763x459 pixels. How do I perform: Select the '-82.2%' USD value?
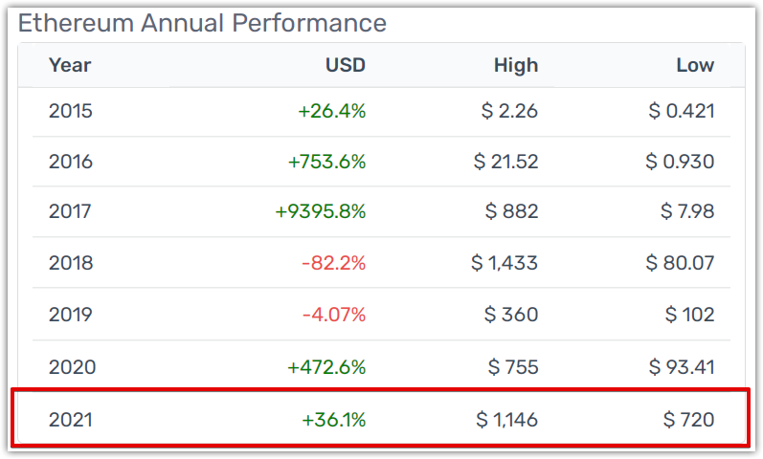click(x=333, y=263)
